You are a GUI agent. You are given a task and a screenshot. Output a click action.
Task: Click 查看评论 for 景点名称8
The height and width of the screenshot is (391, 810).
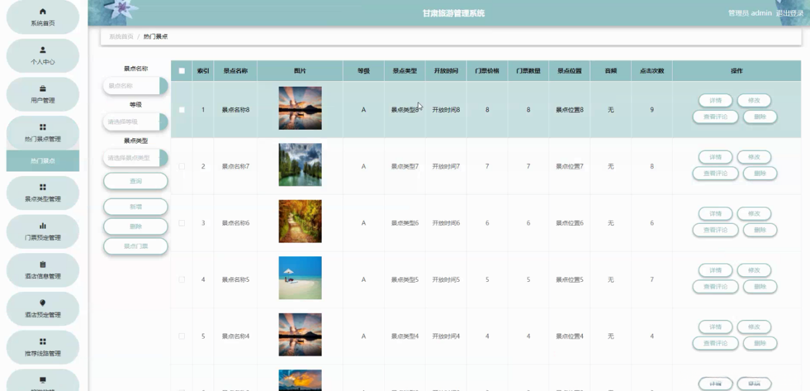click(x=715, y=117)
